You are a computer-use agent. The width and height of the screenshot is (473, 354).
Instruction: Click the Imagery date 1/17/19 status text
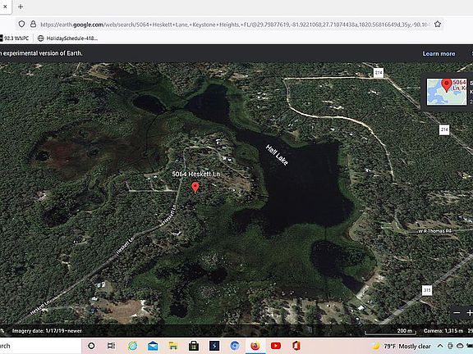pos(47,331)
